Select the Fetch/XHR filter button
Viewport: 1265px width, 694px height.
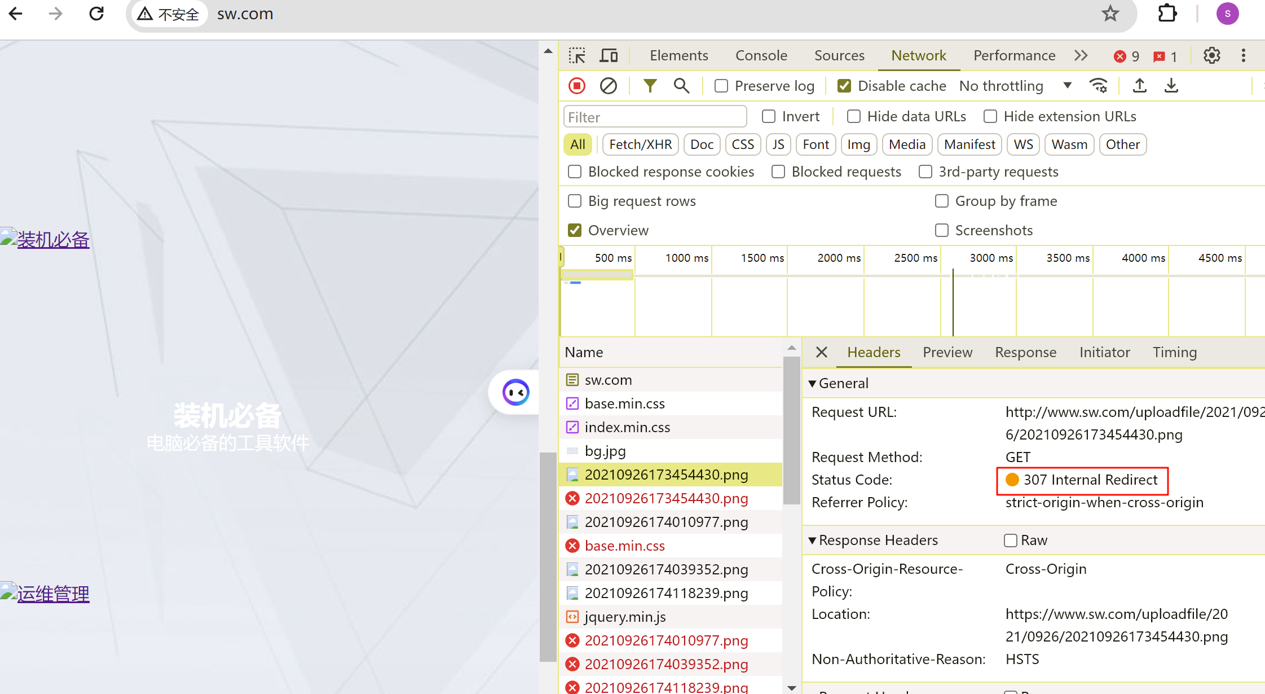pos(640,144)
